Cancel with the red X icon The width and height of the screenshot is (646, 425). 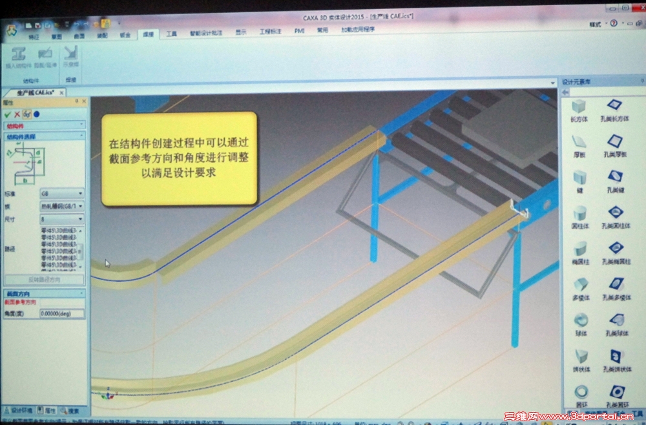(x=17, y=114)
